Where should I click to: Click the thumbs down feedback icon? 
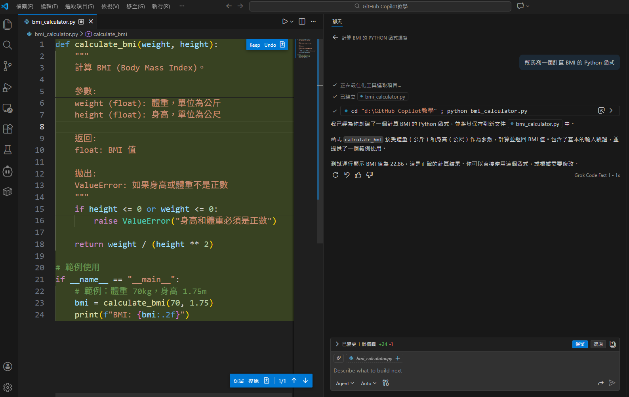click(370, 175)
